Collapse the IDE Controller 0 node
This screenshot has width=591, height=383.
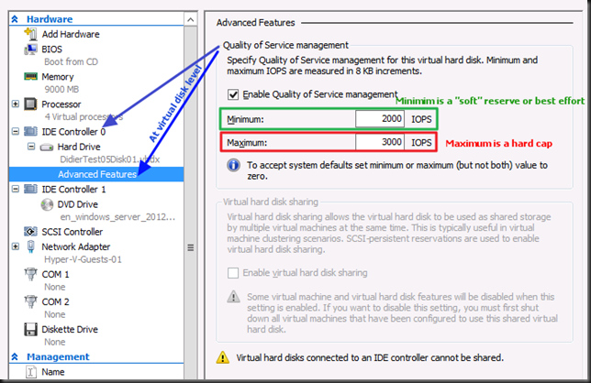15,132
